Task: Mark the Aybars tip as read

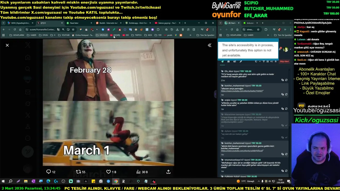Action: click(286, 137)
